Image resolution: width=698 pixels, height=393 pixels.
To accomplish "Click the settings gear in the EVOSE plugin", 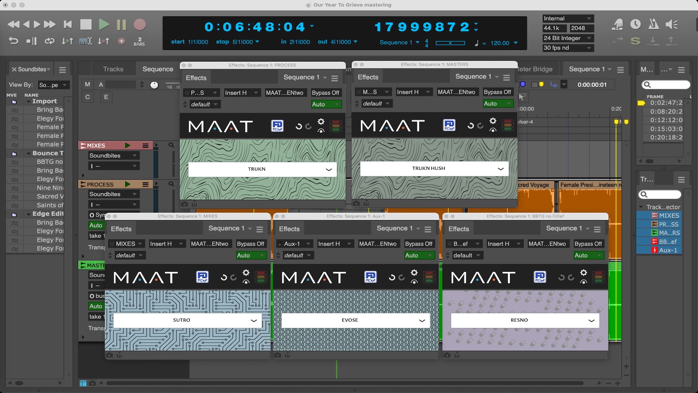I will [414, 273].
